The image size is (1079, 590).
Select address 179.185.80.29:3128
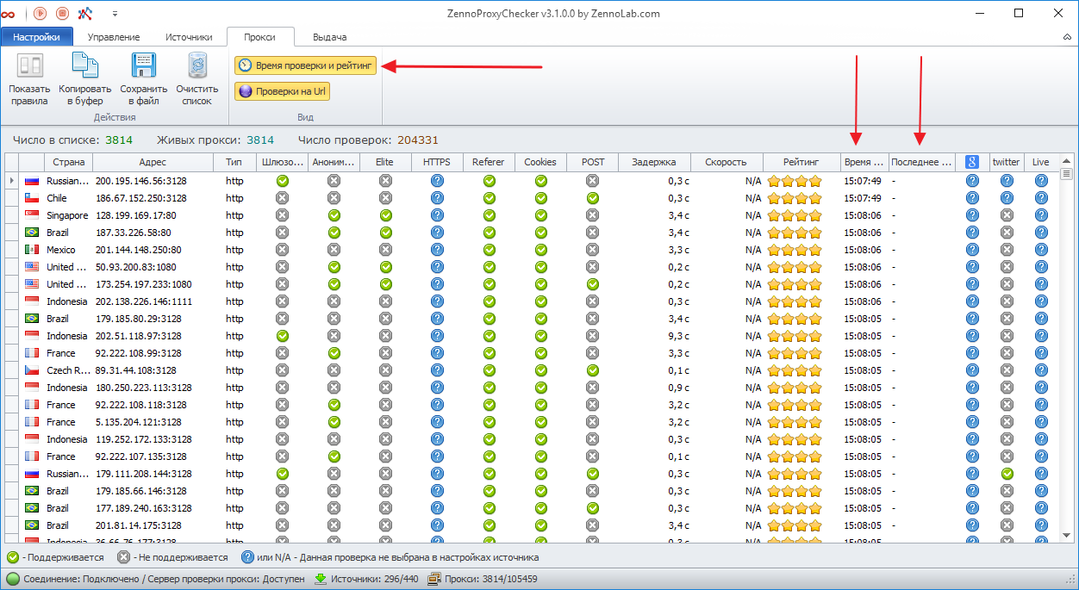tap(138, 319)
